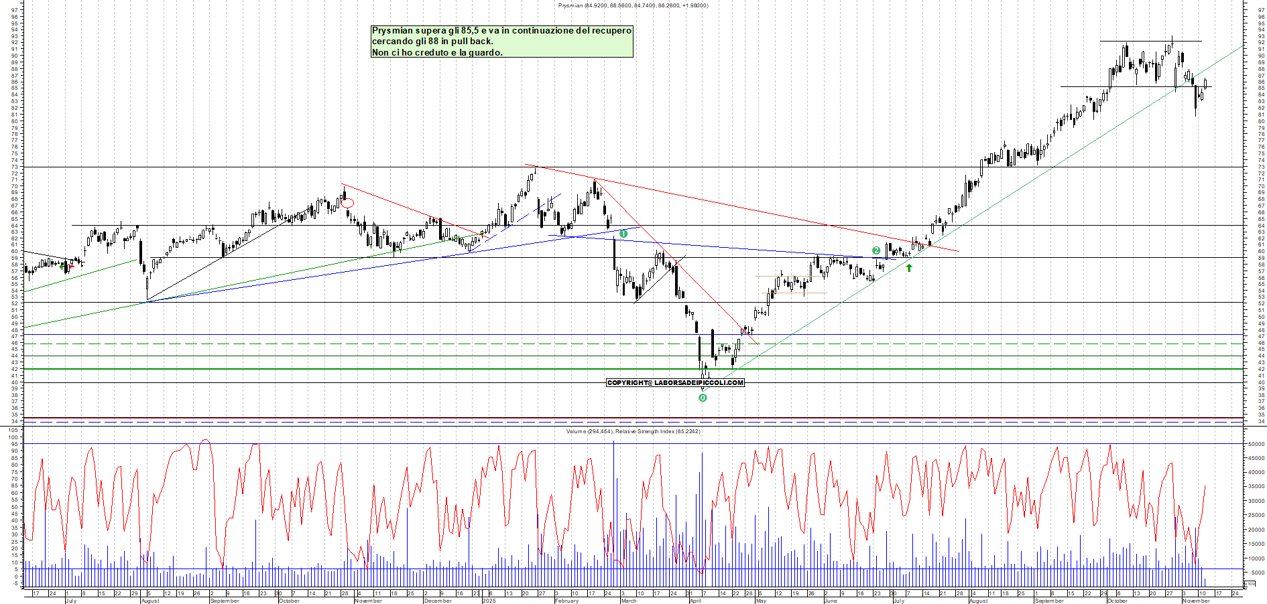Click the price label 85 on the right axis
Image resolution: width=1267 pixels, height=604 pixels.
[x=1261, y=87]
